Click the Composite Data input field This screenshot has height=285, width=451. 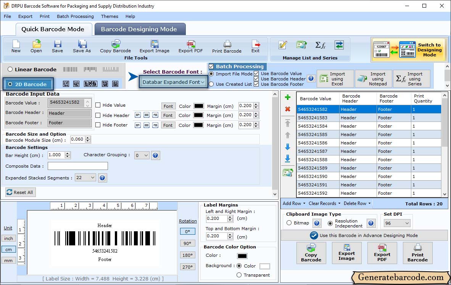pyautogui.click(x=78, y=166)
